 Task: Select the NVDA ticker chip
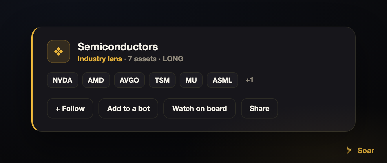point(63,80)
